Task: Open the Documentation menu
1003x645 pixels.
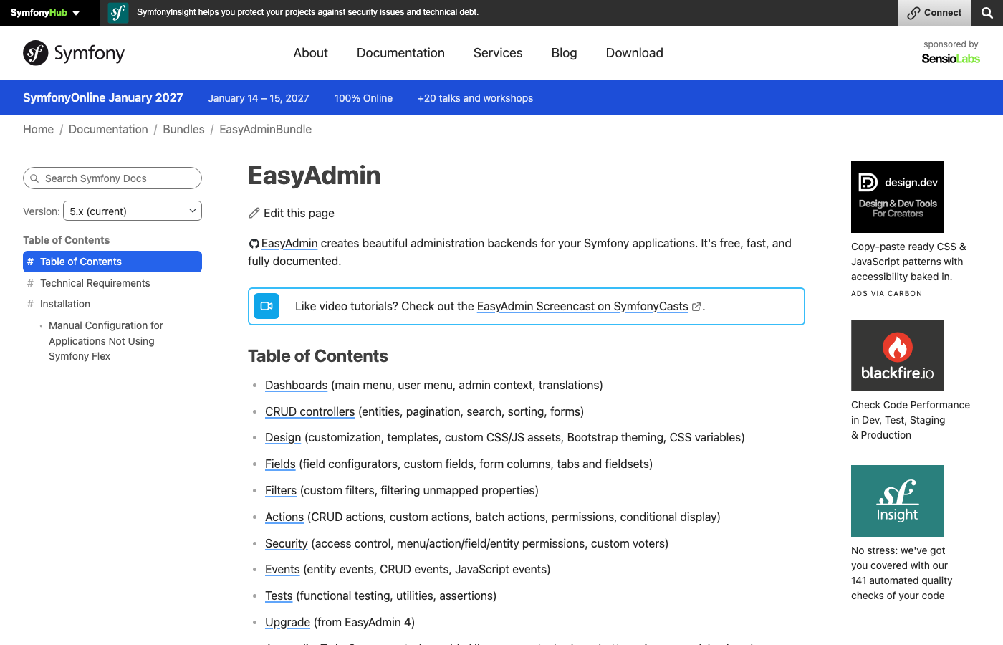Action: [x=400, y=53]
